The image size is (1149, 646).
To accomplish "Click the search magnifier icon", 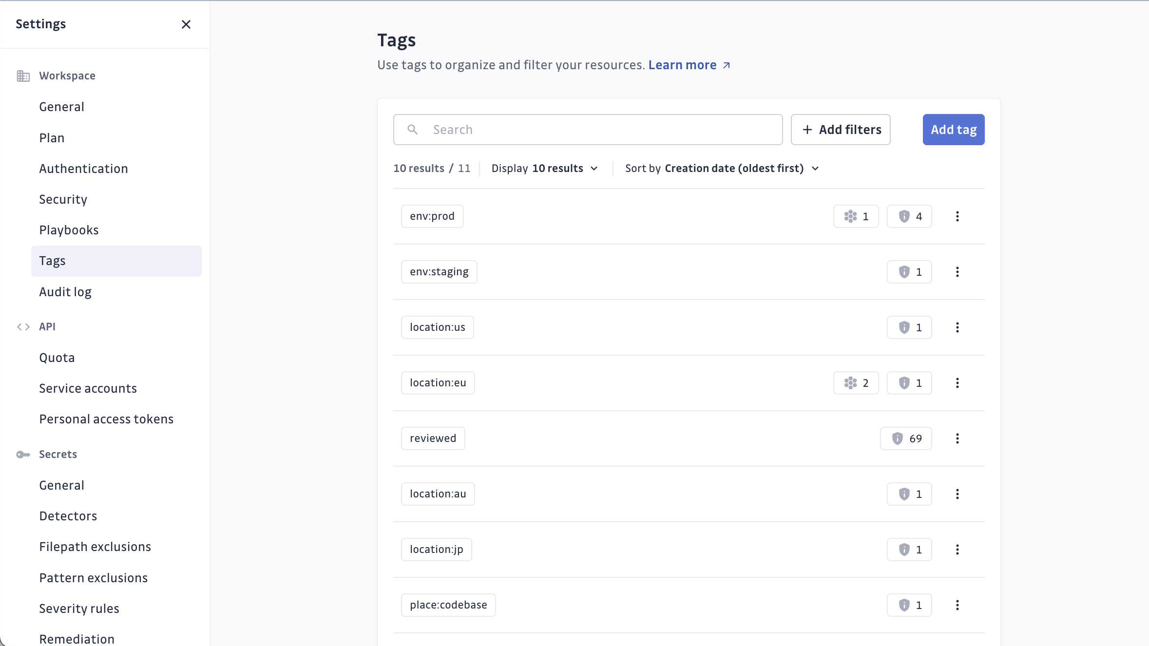I will [412, 130].
